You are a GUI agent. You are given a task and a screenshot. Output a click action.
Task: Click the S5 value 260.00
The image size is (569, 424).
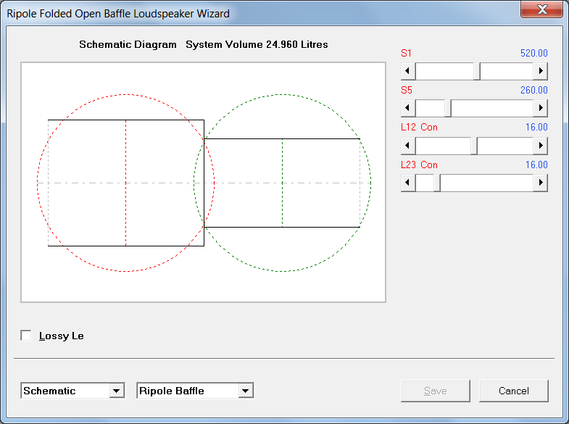click(533, 91)
